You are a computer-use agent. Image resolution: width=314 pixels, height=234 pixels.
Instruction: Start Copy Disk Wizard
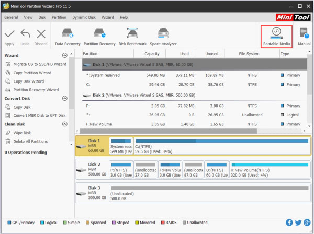click(25, 81)
